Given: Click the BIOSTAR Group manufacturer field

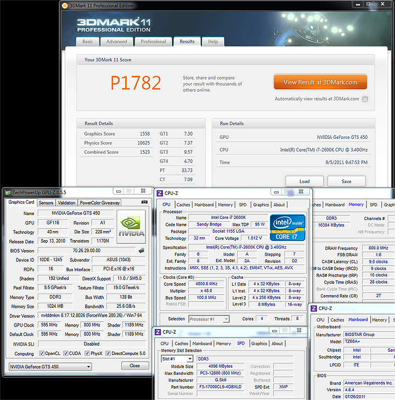Looking at the screenshot, I should pyautogui.click(x=369, y=334).
